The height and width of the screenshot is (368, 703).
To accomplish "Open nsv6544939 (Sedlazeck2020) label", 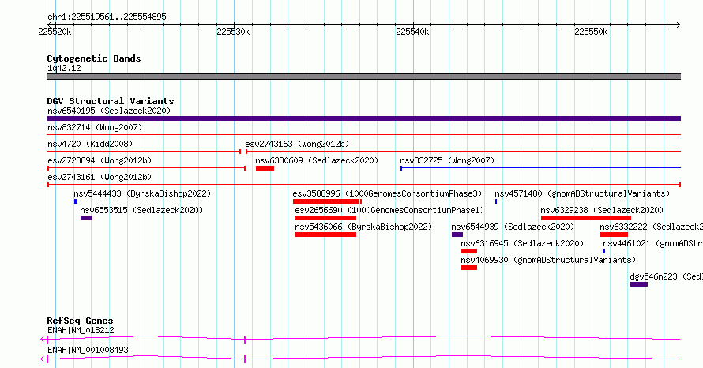I will point(513,227).
